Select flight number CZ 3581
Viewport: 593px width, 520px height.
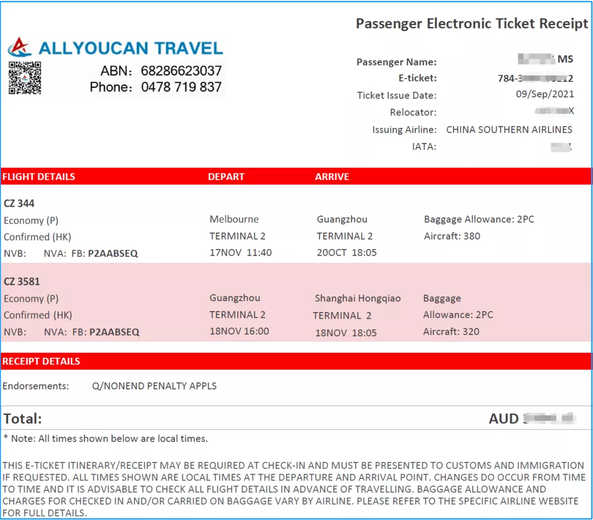pos(22,281)
